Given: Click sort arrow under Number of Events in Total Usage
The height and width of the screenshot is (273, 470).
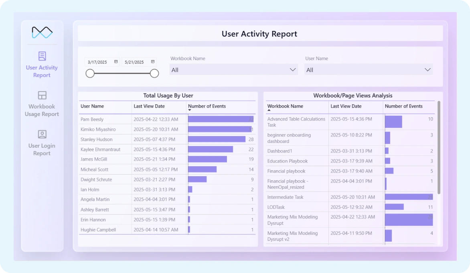Looking at the screenshot, I should coord(189,110).
